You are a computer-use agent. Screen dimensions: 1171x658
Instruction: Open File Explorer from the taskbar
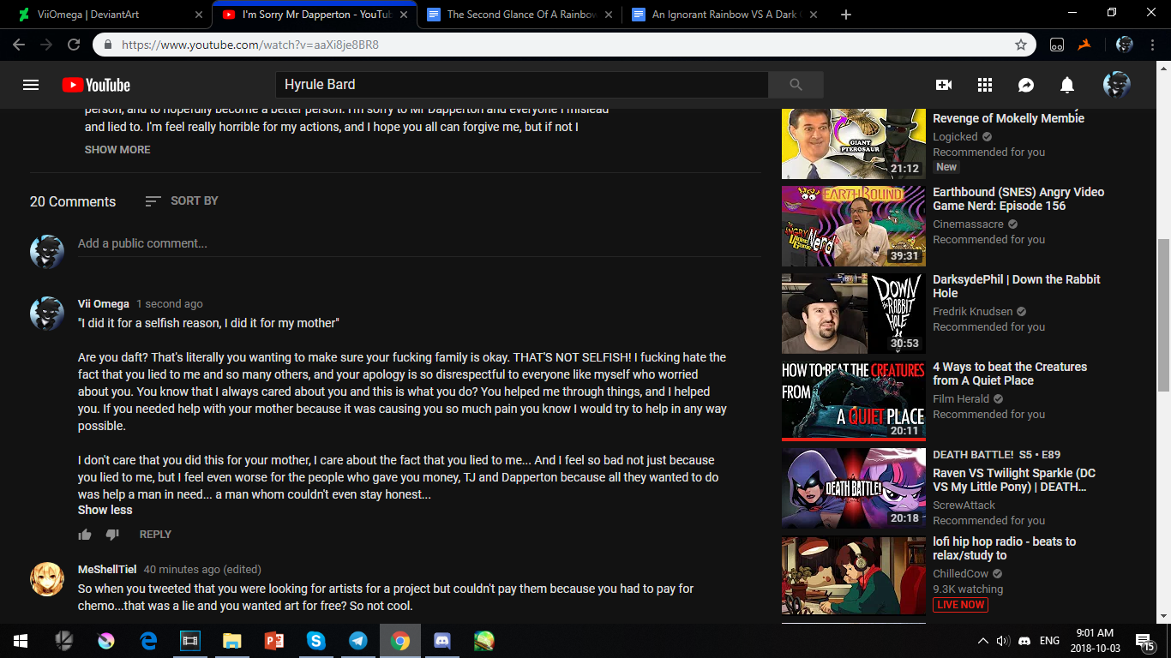(232, 641)
